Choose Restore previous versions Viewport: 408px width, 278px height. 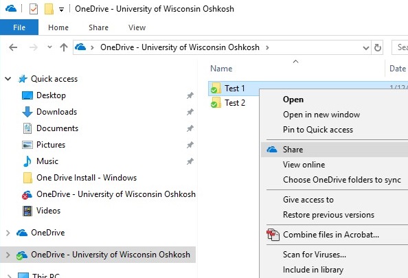point(328,215)
